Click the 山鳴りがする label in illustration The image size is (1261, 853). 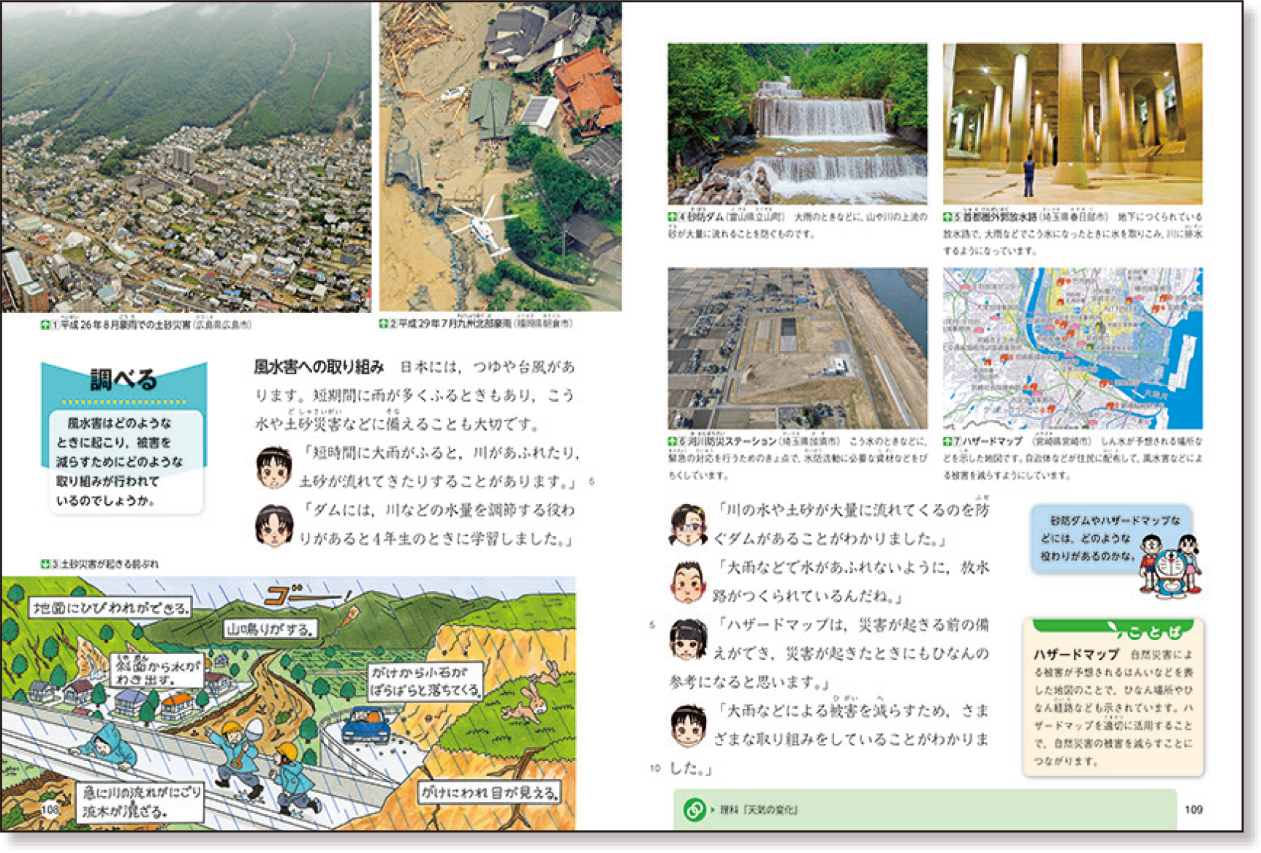pos(270,628)
